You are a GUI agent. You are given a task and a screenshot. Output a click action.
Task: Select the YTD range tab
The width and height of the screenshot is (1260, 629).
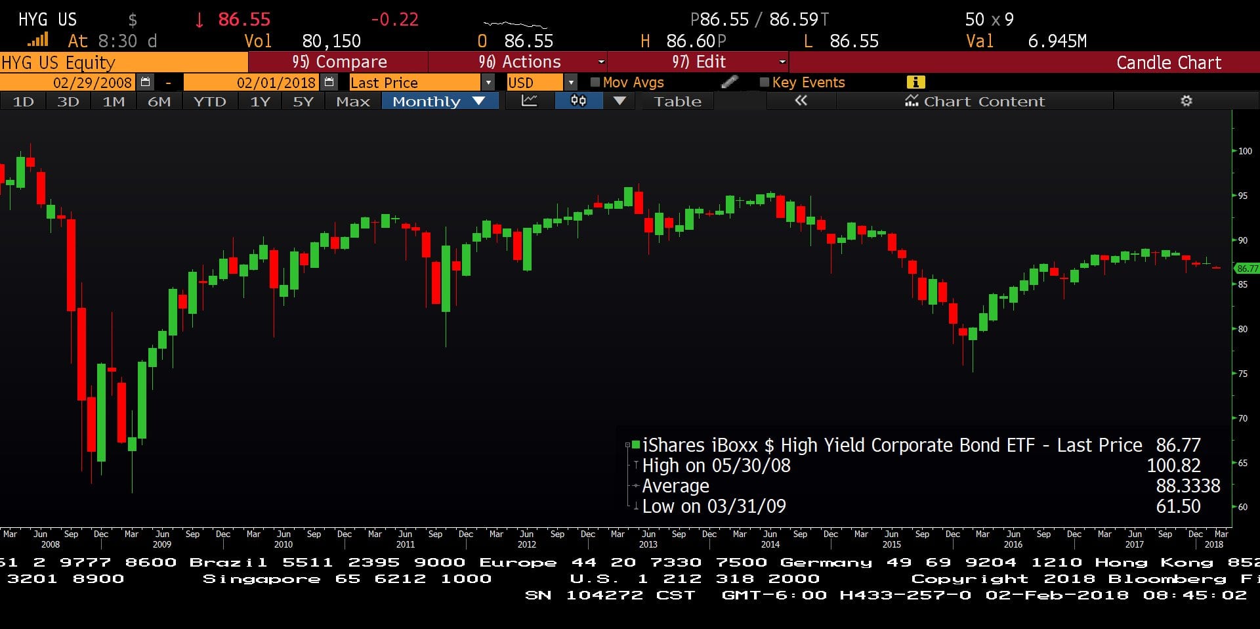point(209,101)
